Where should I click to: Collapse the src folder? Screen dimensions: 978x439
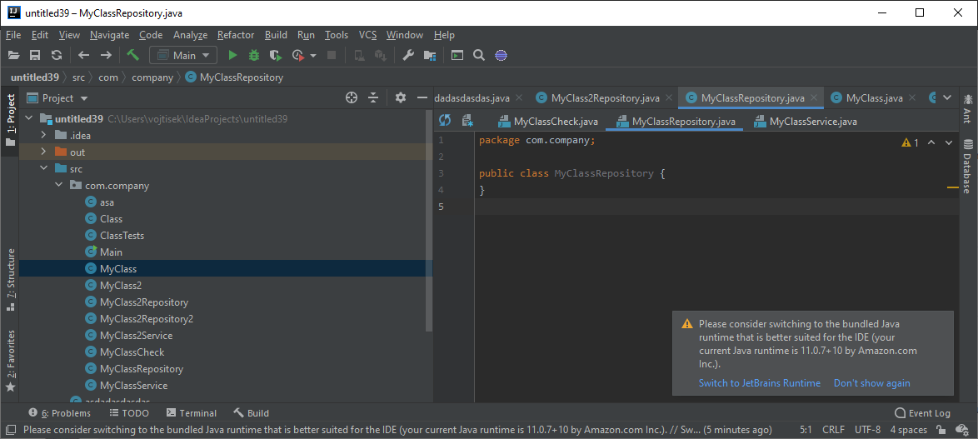tap(43, 168)
